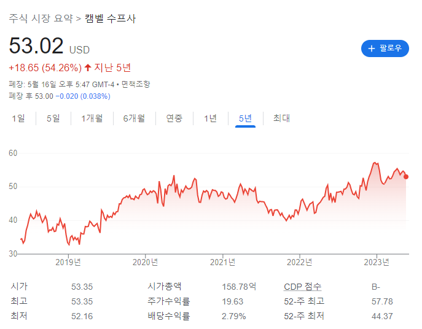
Task: Show the 최대 maximum range
Action: point(281,118)
